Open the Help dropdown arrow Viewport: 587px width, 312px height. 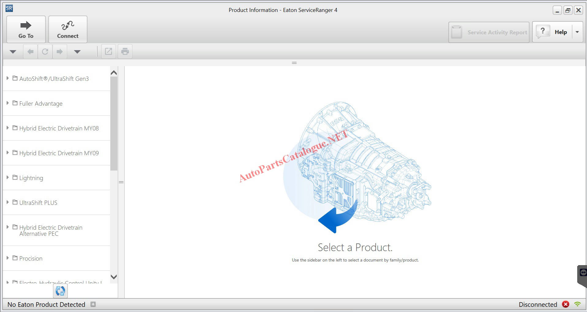tap(577, 32)
